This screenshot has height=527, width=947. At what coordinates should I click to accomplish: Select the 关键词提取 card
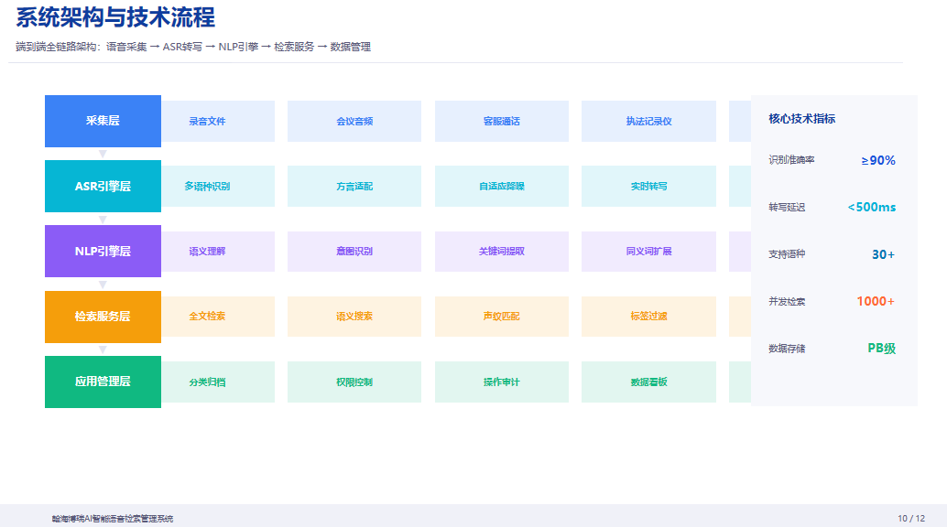[502, 251]
